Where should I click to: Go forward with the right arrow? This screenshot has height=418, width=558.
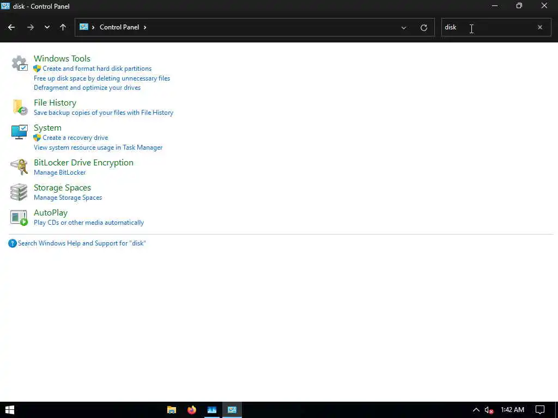[x=31, y=27]
